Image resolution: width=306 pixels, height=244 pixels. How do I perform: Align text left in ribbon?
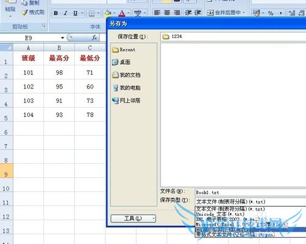157,13
